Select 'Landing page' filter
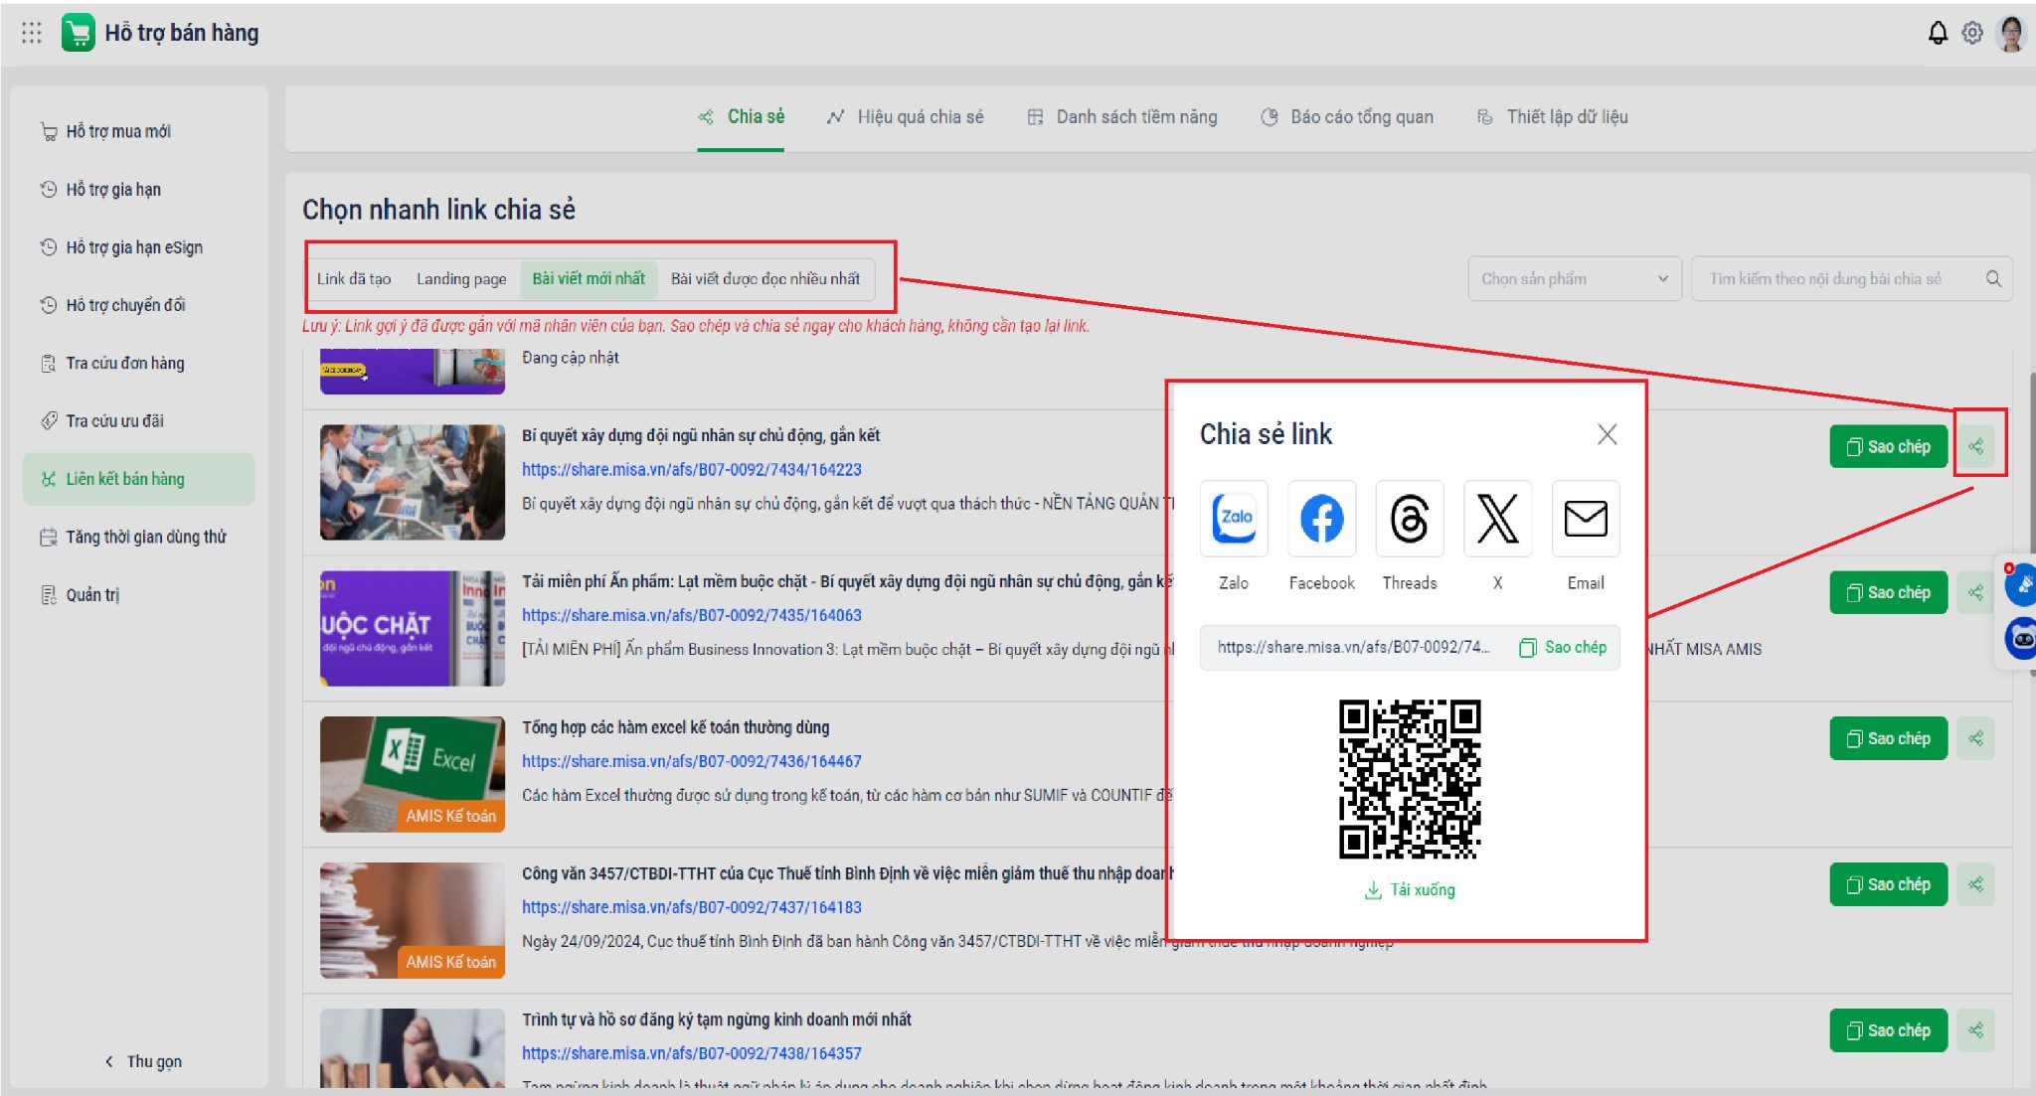2036x1096 pixels. [x=461, y=279]
